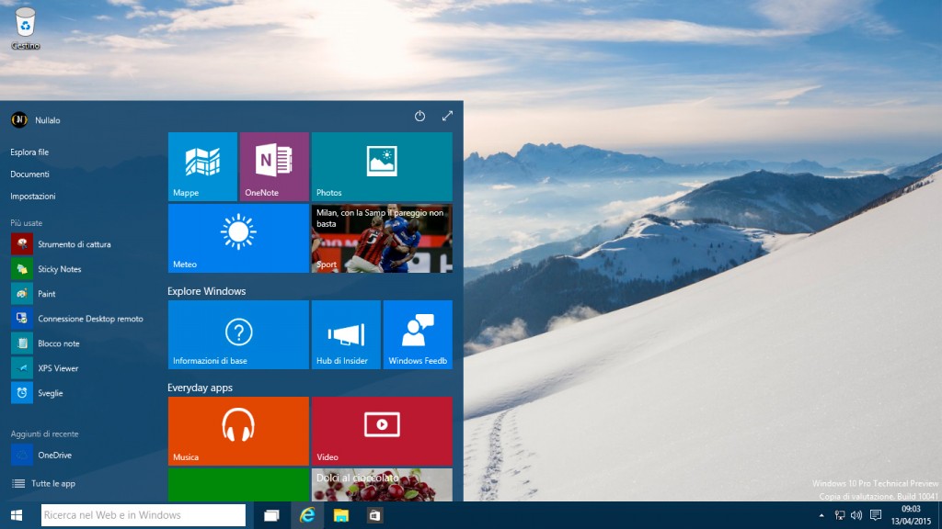Open Impostazioni settings

coord(33,197)
